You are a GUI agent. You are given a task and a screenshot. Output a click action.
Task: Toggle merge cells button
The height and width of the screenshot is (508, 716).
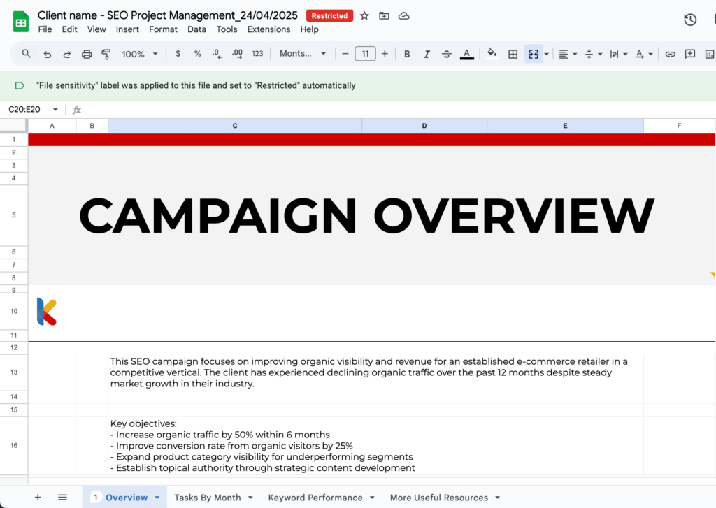coord(533,54)
